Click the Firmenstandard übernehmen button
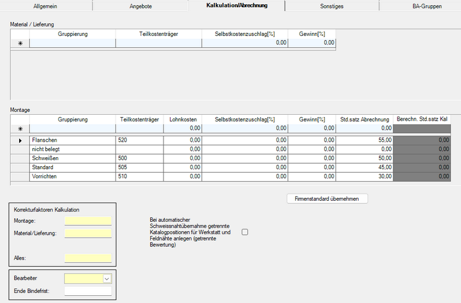The image size is (461, 303). [327, 198]
